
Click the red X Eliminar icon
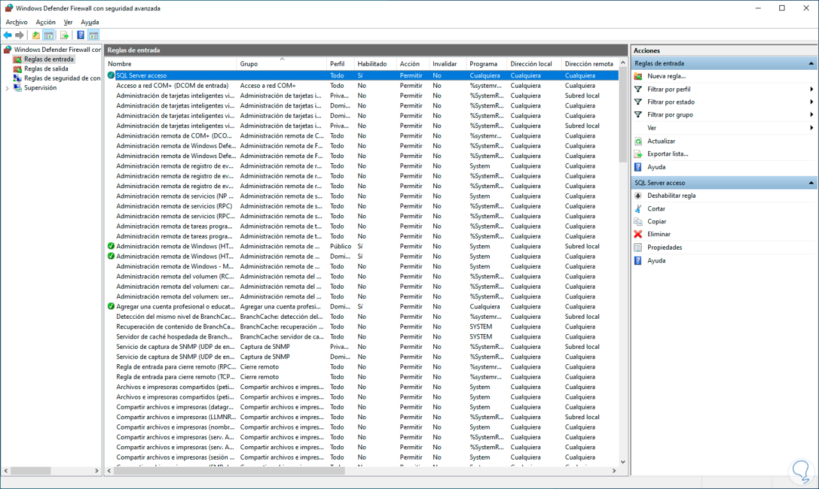pos(638,234)
